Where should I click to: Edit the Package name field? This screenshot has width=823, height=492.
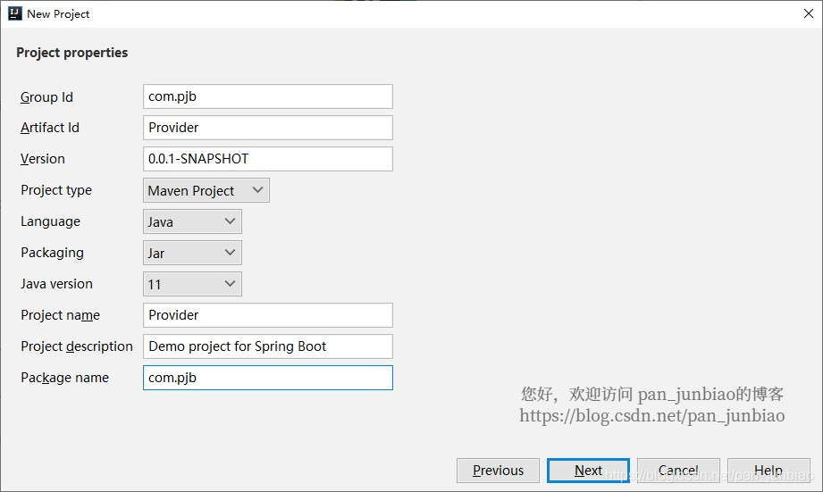pyautogui.click(x=268, y=378)
